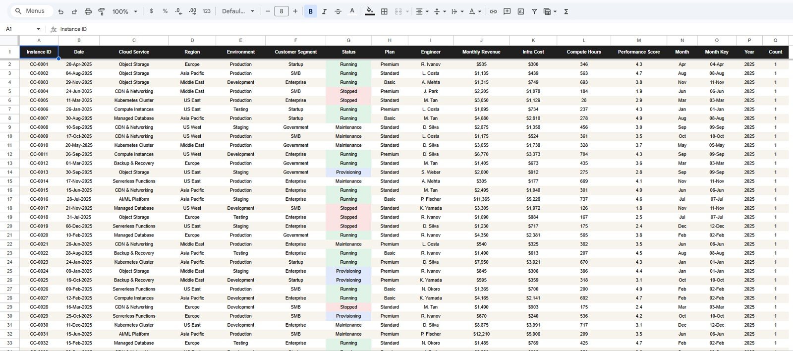Increase font size with the plus button
Screen dimensions: 793x351
click(295, 11)
